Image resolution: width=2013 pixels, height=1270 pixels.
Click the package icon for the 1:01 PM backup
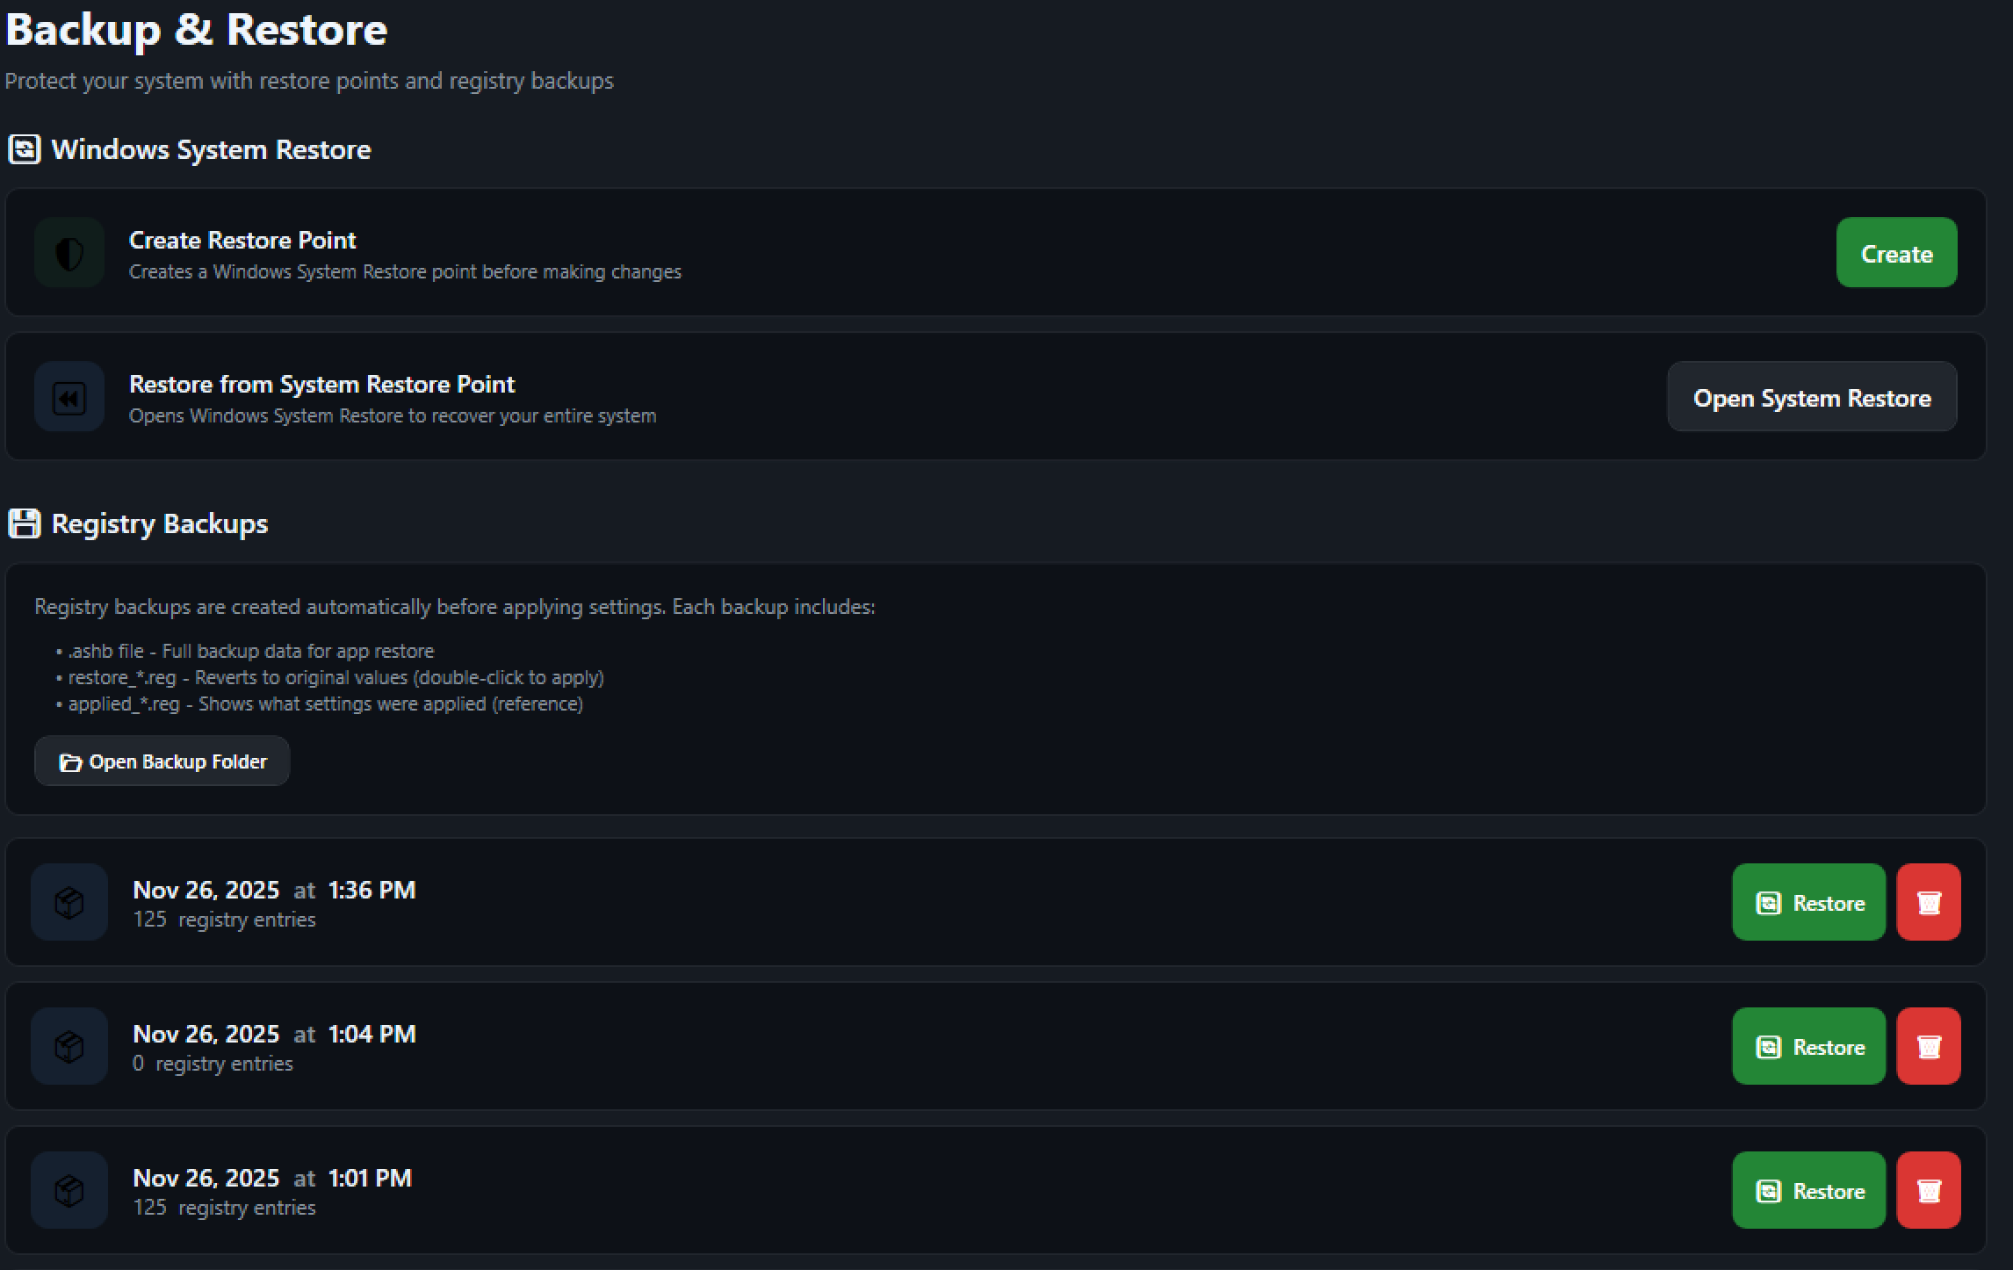pyautogui.click(x=69, y=1190)
